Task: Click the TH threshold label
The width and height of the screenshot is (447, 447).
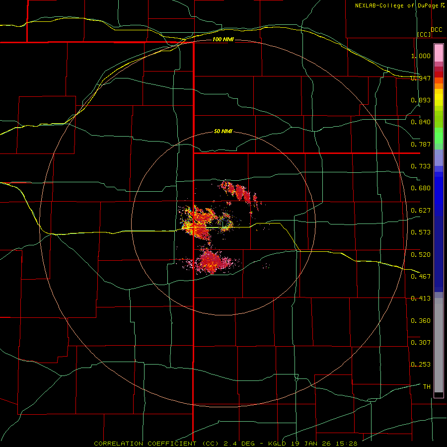Action: coord(427,386)
